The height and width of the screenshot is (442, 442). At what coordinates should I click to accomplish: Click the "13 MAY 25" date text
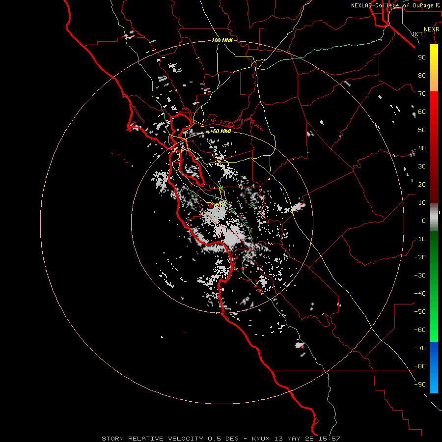[x=294, y=439]
